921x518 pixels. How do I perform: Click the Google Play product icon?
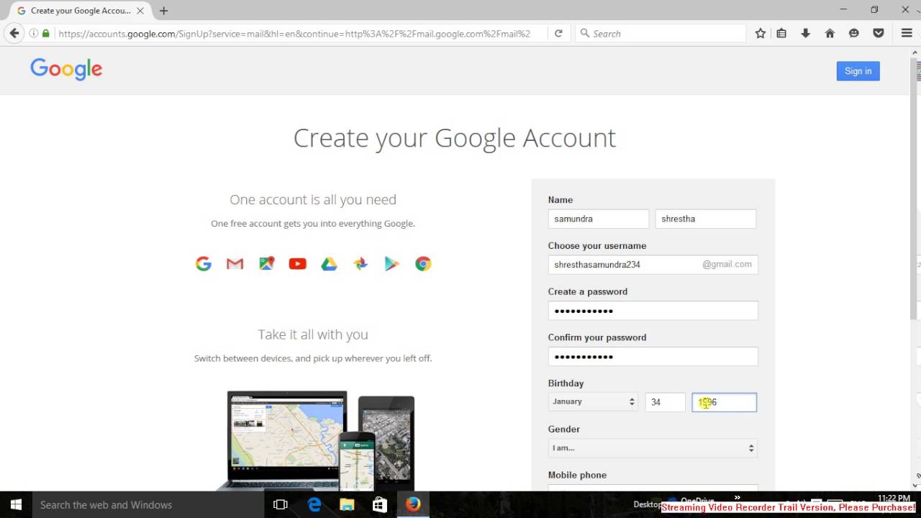click(x=391, y=264)
